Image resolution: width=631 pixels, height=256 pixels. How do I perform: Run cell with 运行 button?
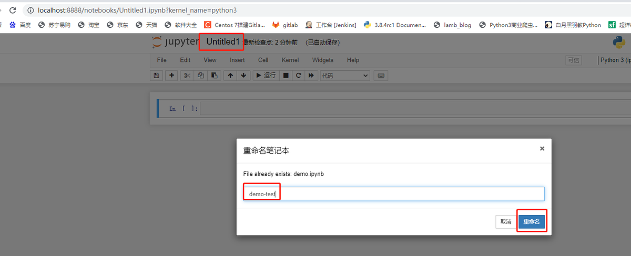coord(266,76)
